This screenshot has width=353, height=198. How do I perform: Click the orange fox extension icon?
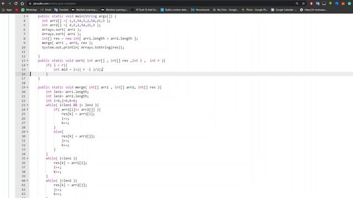point(343,4)
